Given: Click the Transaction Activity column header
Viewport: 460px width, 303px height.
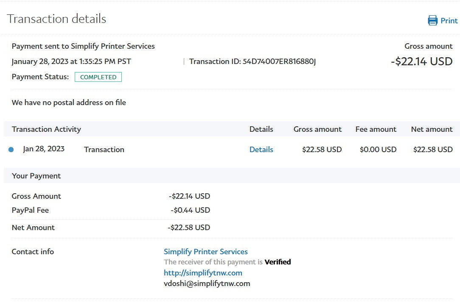Looking at the screenshot, I should [46, 129].
